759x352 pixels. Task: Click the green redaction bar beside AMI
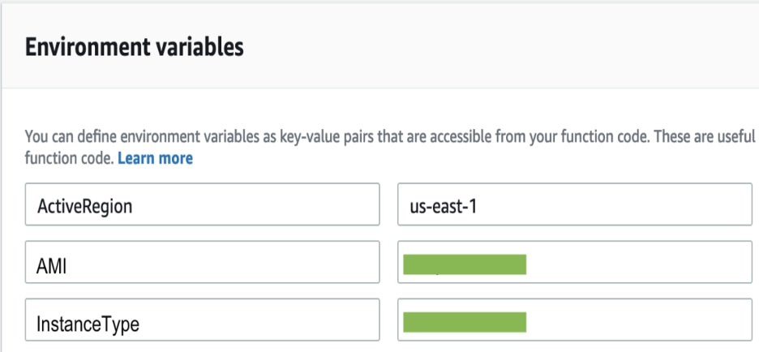tap(465, 264)
